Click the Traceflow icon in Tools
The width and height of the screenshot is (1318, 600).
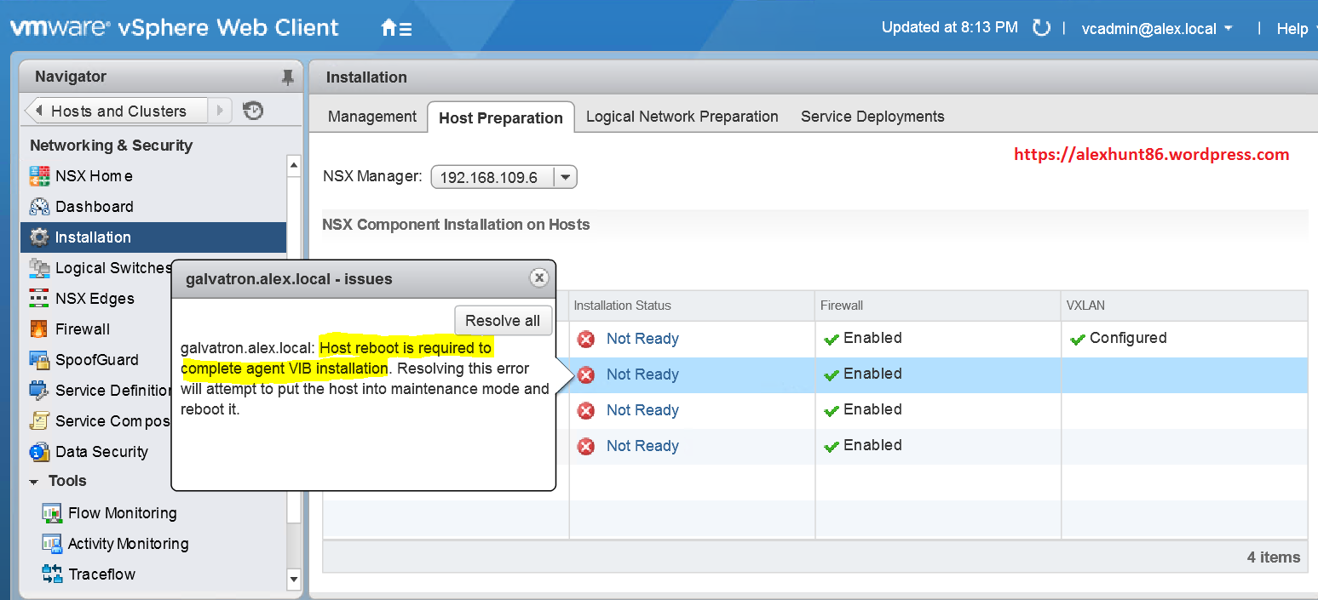(52, 574)
